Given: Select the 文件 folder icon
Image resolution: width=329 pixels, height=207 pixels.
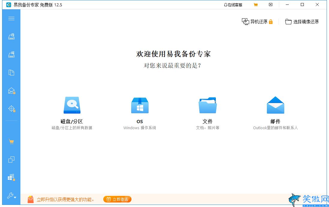Looking at the screenshot, I should (x=207, y=105).
